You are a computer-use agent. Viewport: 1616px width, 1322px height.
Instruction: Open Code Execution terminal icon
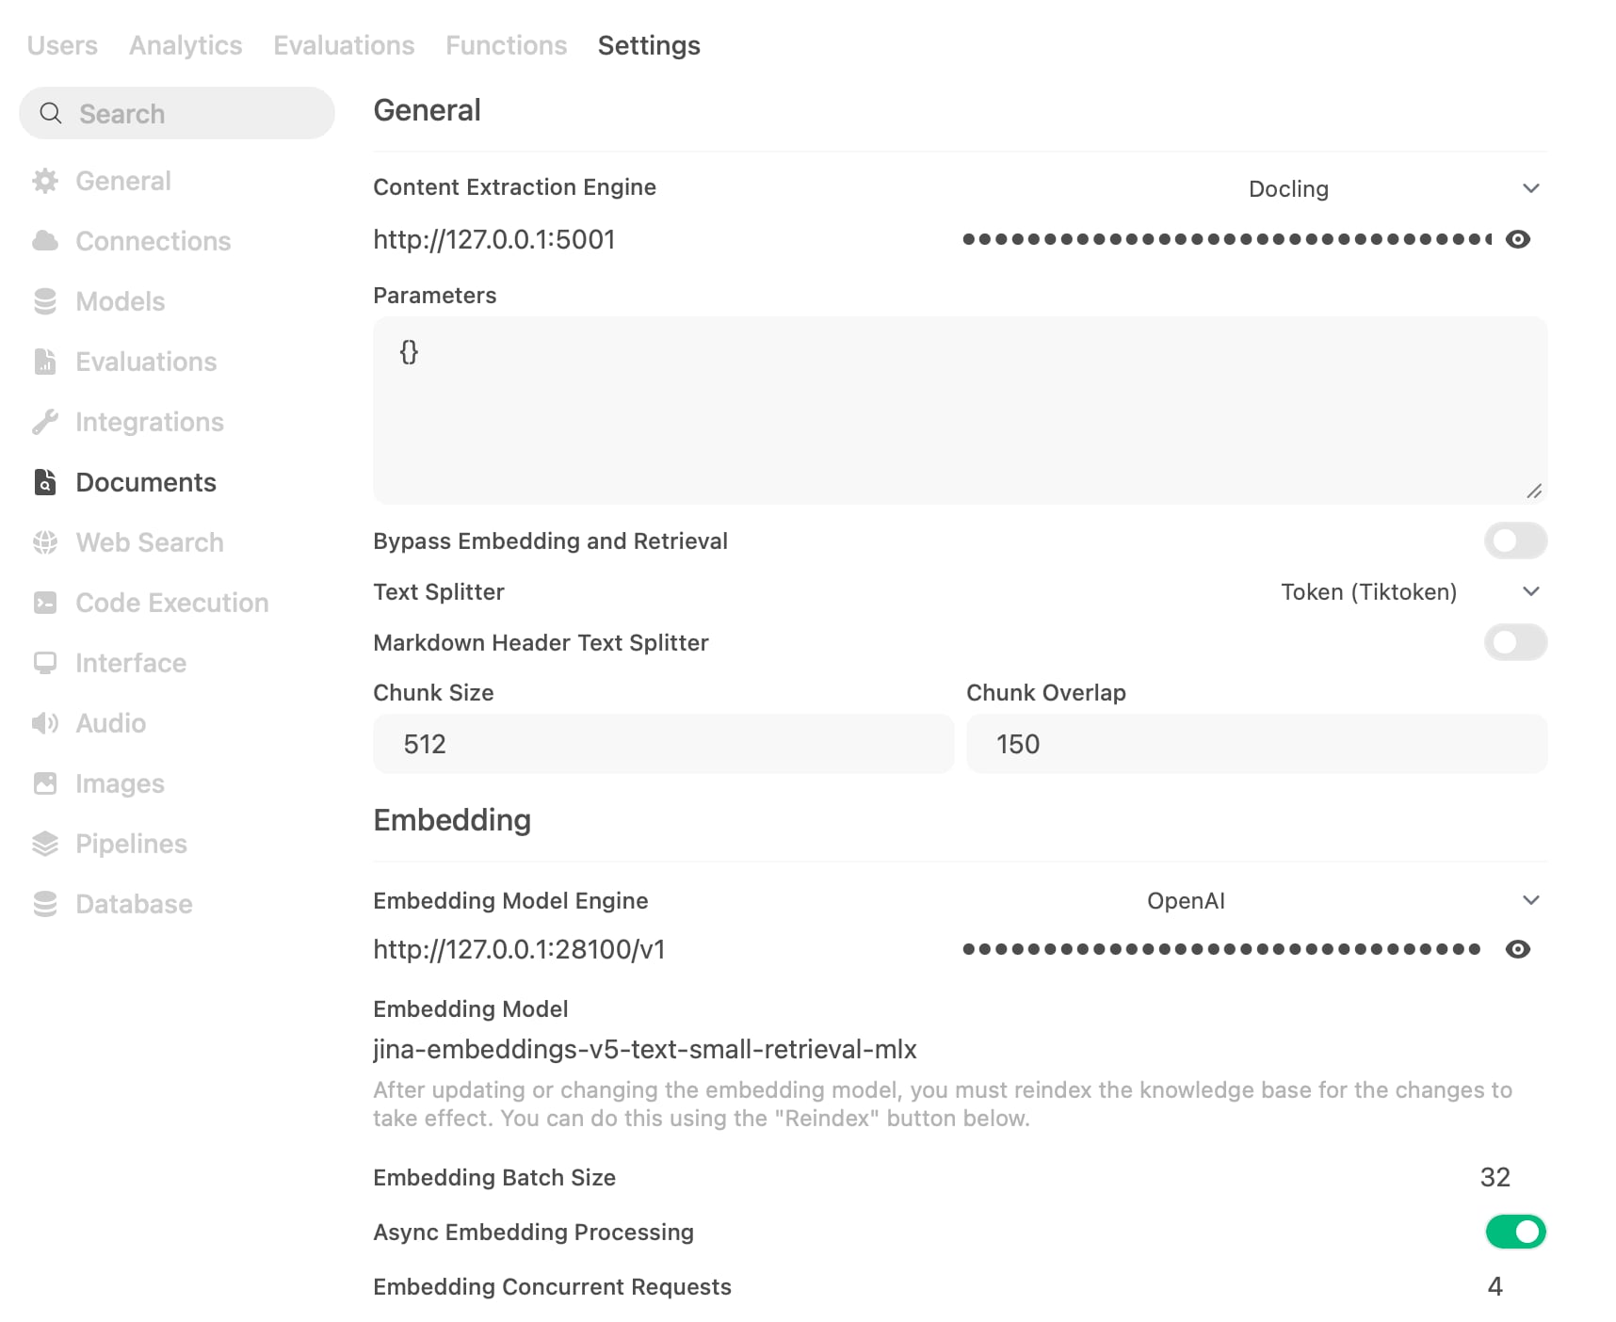point(45,603)
